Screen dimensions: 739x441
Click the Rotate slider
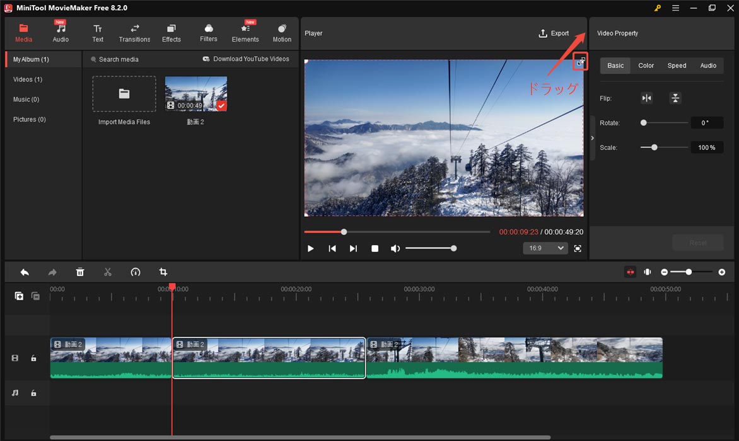pyautogui.click(x=665, y=123)
